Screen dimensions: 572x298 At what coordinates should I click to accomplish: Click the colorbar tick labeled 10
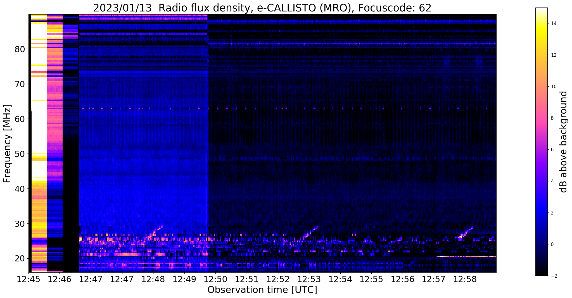click(x=553, y=87)
